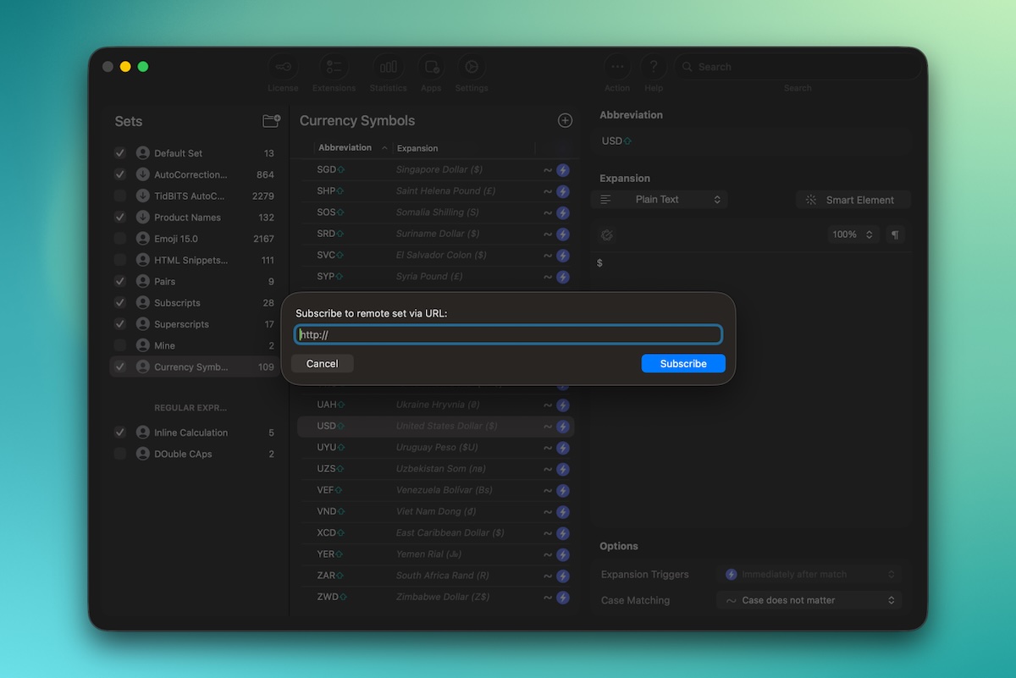The width and height of the screenshot is (1016, 678).
Task: Click the Action ellipsis icon
Action: (617, 68)
